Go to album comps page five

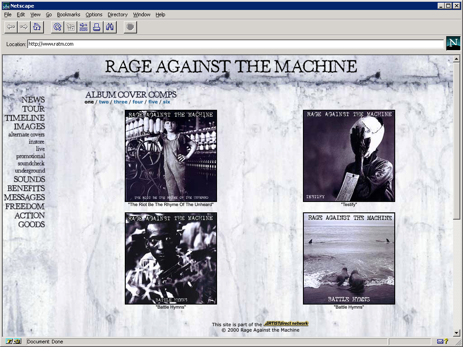tap(153, 102)
